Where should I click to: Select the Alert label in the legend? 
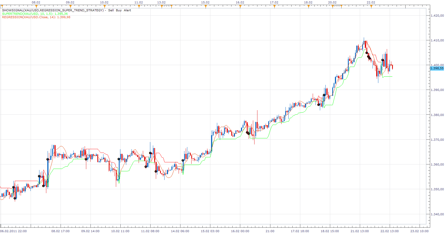click(128, 10)
